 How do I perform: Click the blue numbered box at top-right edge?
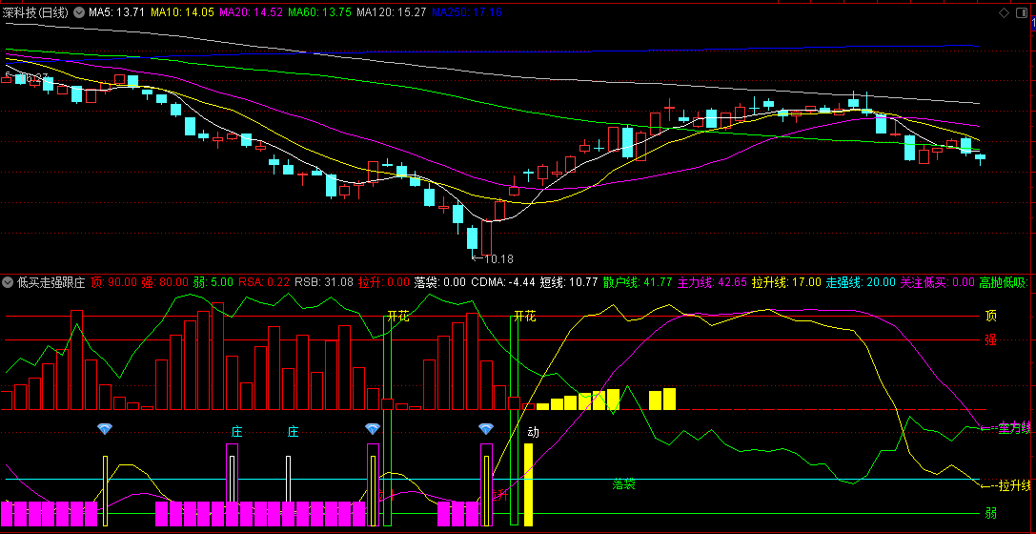tap(1033, 22)
